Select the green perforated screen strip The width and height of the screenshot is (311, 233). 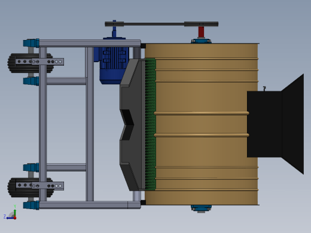click(x=150, y=124)
